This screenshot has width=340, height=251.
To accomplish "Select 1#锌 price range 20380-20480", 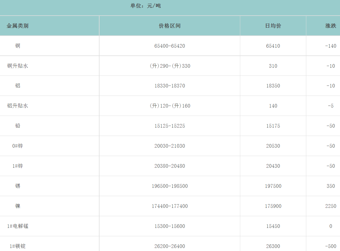I will click(169, 166).
